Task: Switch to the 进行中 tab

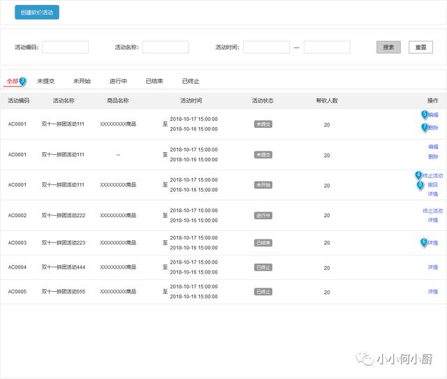Action: coord(118,81)
